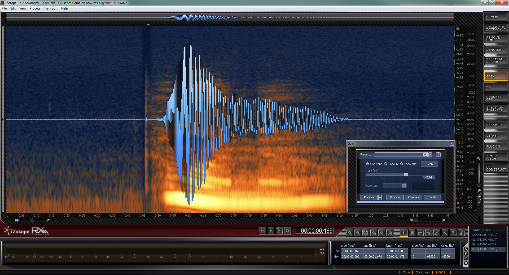
Task: Select the time-frequency rectangle selection tool
Action: pos(412,233)
